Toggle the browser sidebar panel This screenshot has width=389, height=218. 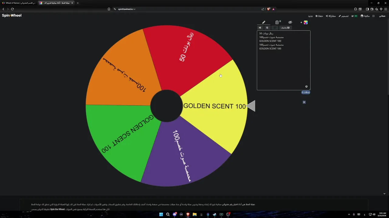point(367,9)
